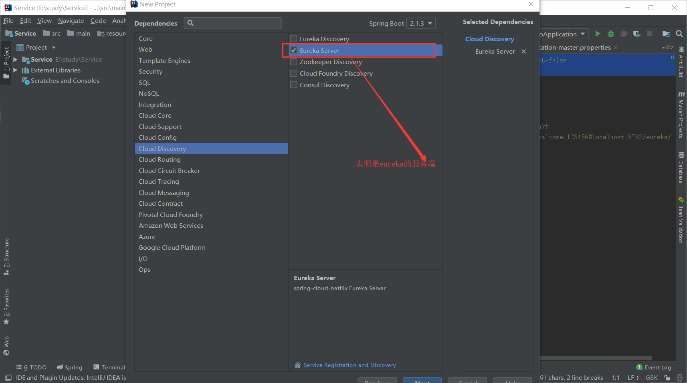This screenshot has height=383, width=687.
Task: Select the Google Cloud Platform category
Action: [211, 248]
